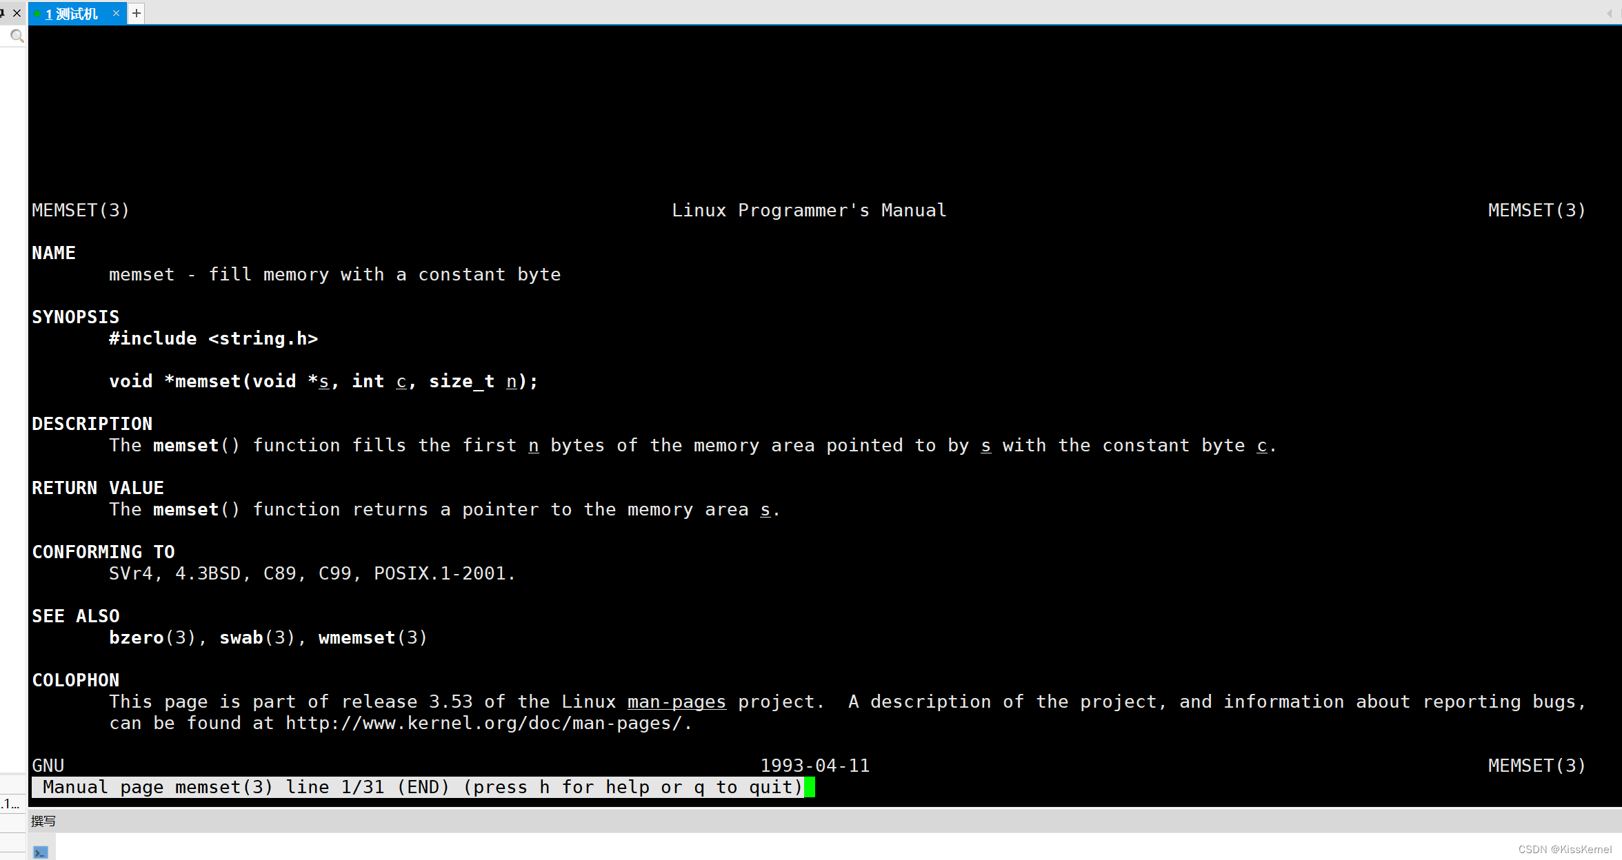Click 'SVr4, 4.3BSD, C89, C99, POSIX.1-2001.' line
This screenshot has height=860, width=1622.
click(x=312, y=573)
